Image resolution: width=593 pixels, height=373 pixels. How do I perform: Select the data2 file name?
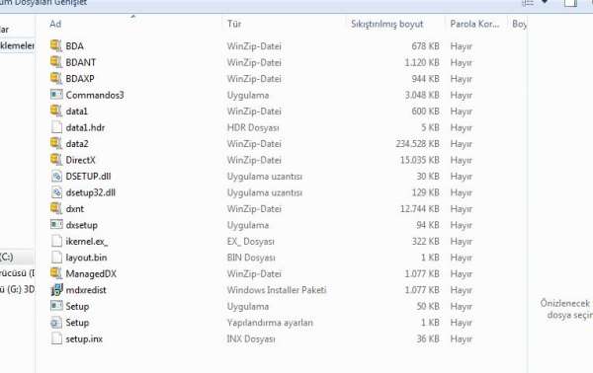click(77, 143)
